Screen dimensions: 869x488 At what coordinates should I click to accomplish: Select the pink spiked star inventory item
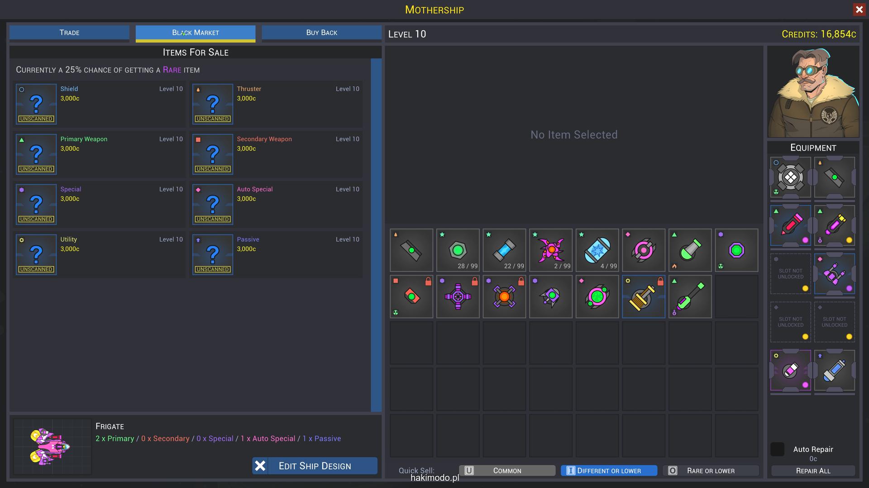click(551, 250)
